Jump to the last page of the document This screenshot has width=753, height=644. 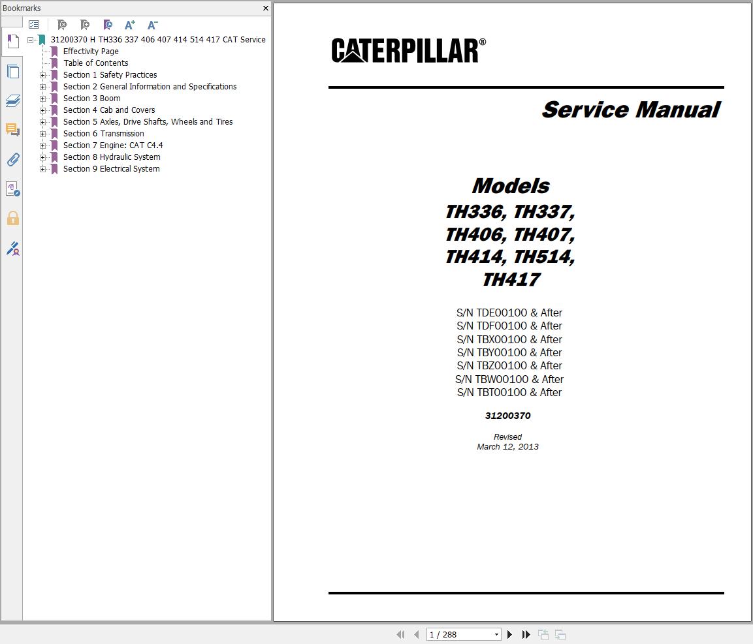pos(526,634)
